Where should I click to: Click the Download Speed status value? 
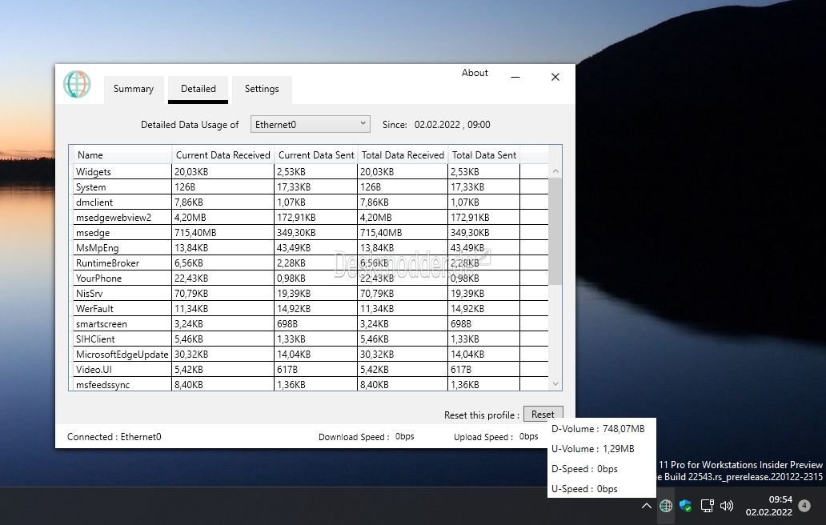(404, 436)
